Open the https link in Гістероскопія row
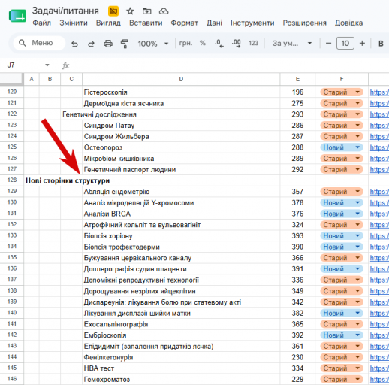Image resolution: width=389 pixels, height=385 pixels. [379, 92]
